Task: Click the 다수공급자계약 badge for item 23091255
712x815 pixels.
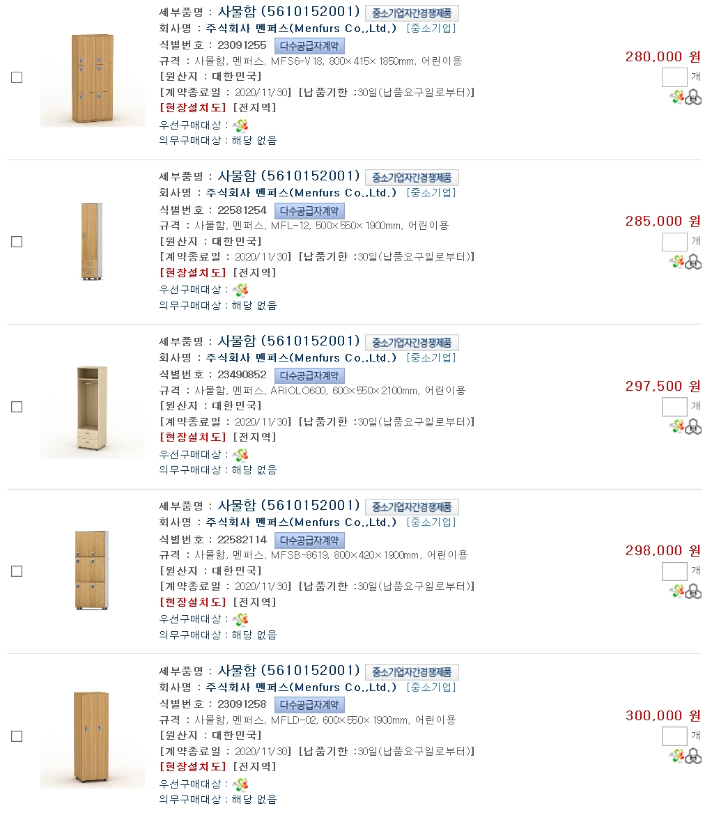Action: [309, 46]
